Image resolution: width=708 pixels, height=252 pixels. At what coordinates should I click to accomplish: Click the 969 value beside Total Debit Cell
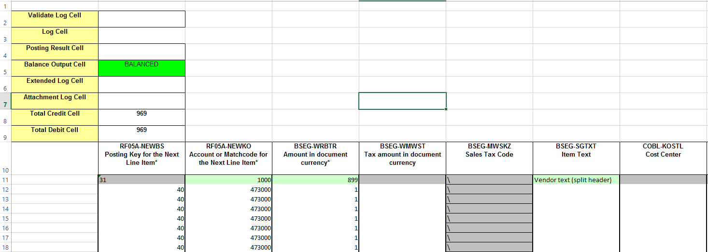click(x=142, y=133)
